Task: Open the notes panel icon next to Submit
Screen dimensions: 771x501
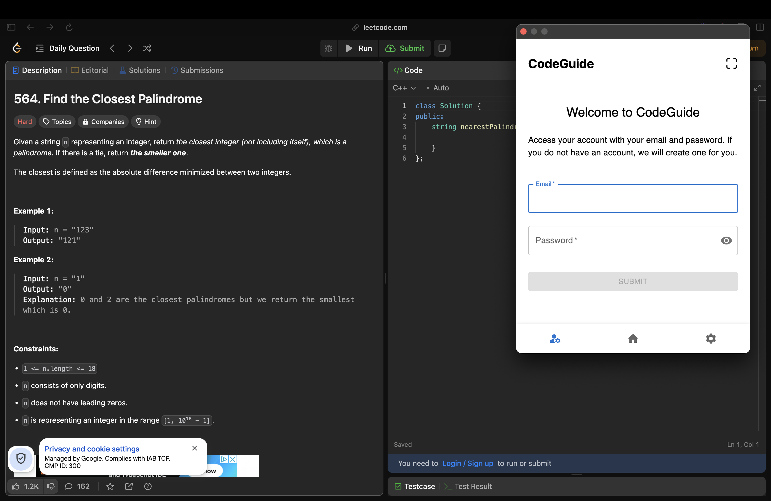Action: tap(442, 48)
